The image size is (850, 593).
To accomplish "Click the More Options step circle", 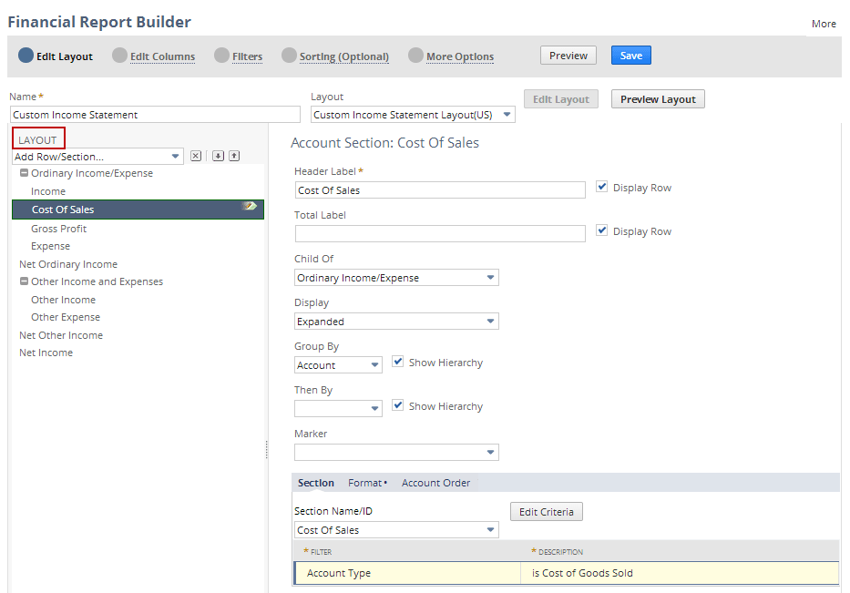I will [x=415, y=56].
